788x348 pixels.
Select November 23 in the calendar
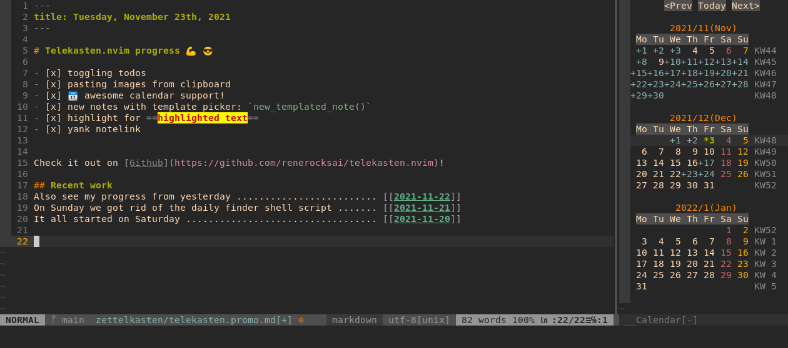[x=658, y=84]
